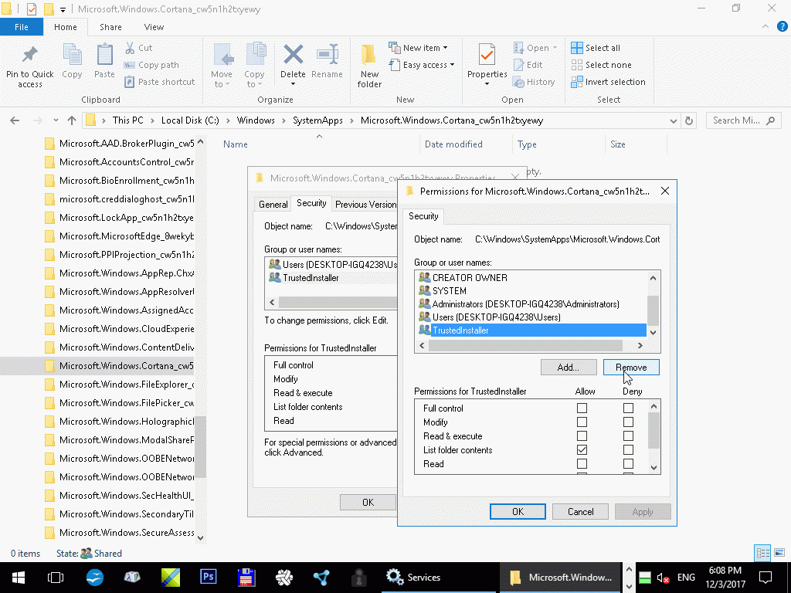Select Security tab in Permissions dialog
Screen dimensions: 791x593
[423, 216]
